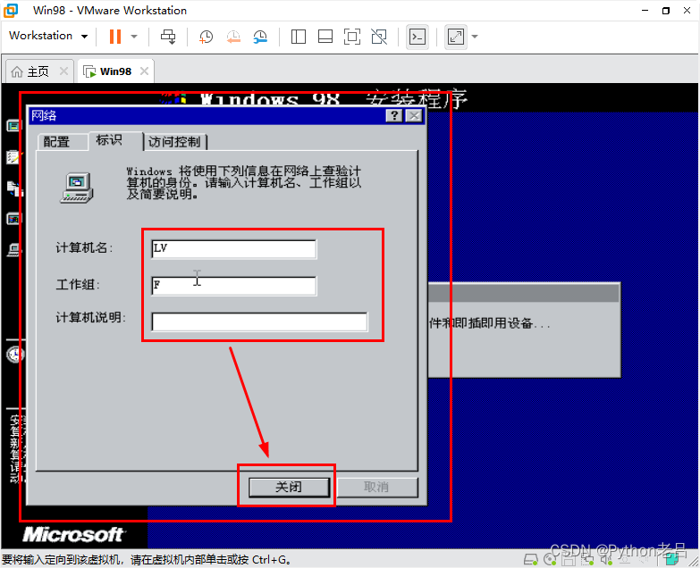The width and height of the screenshot is (700, 568).
Task: Click the greyed-out 取消 button
Action: [377, 487]
